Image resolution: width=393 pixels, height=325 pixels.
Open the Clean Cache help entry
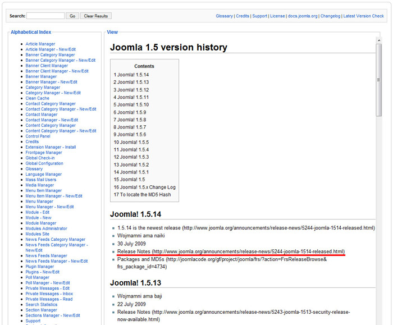click(x=38, y=98)
